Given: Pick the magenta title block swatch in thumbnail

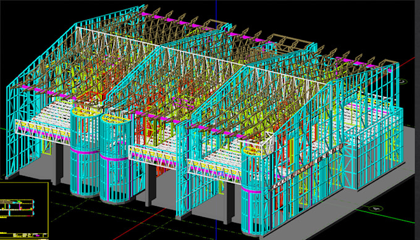Looking at the screenshot, I should click(38, 236).
